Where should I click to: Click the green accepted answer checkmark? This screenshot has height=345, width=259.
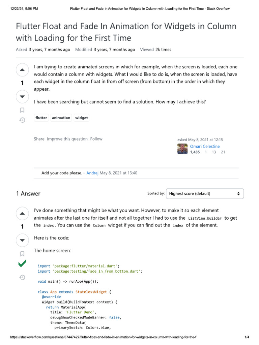[x=22, y=264]
